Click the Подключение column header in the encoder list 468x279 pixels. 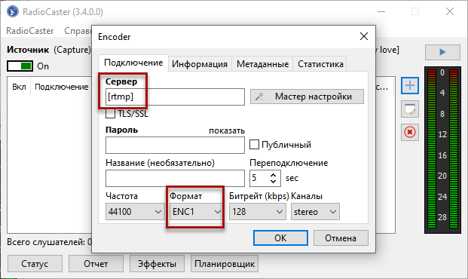62,87
